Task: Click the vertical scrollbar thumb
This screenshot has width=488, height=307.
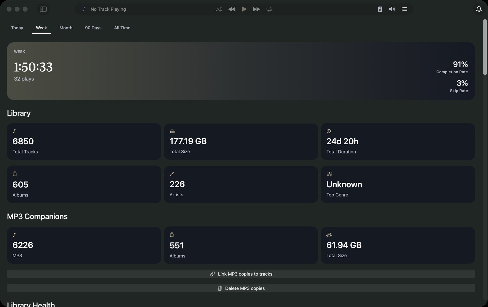Action: [x=485, y=47]
